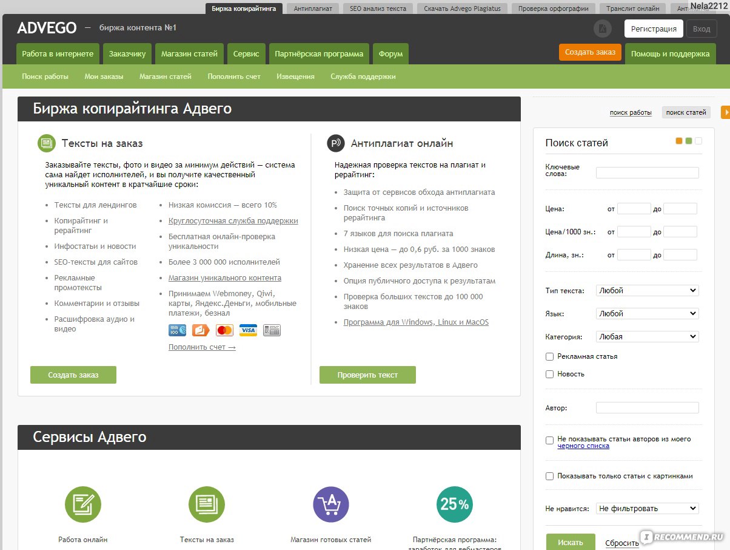Click the Проверить текст button
The image size is (730, 550).
(x=367, y=375)
